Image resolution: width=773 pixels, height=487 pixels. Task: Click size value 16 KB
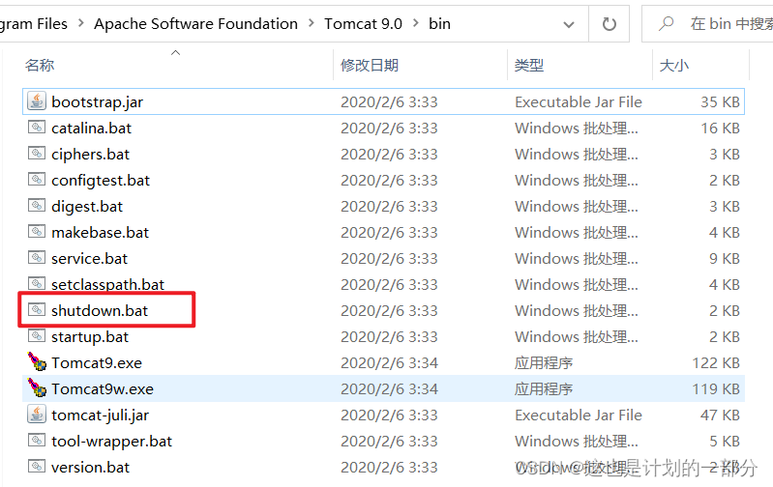point(720,128)
